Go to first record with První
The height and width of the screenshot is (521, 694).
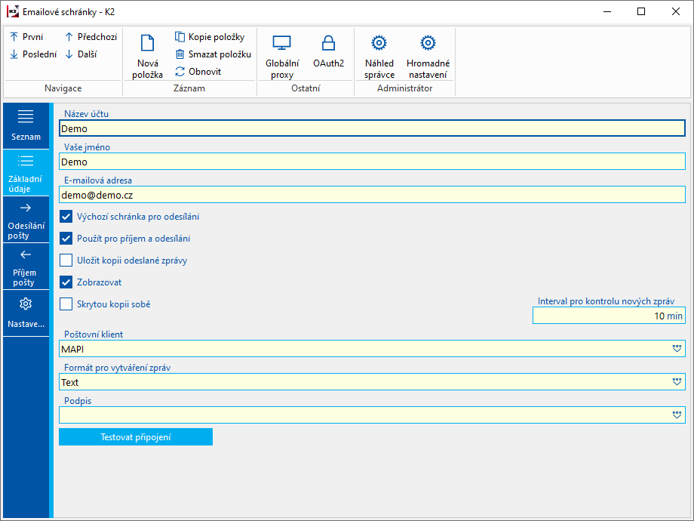(x=26, y=37)
